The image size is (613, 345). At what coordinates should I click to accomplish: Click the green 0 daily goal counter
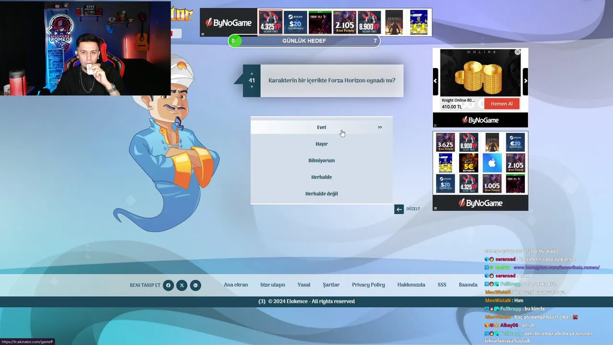(x=234, y=41)
